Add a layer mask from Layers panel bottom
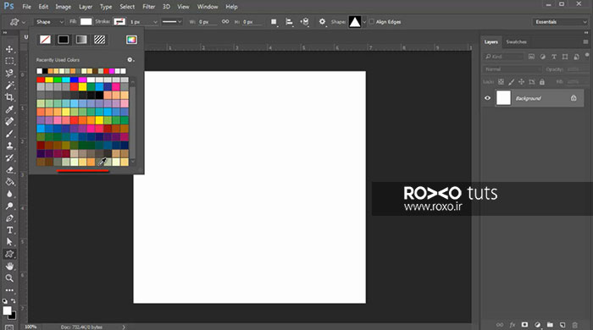 tap(524, 325)
